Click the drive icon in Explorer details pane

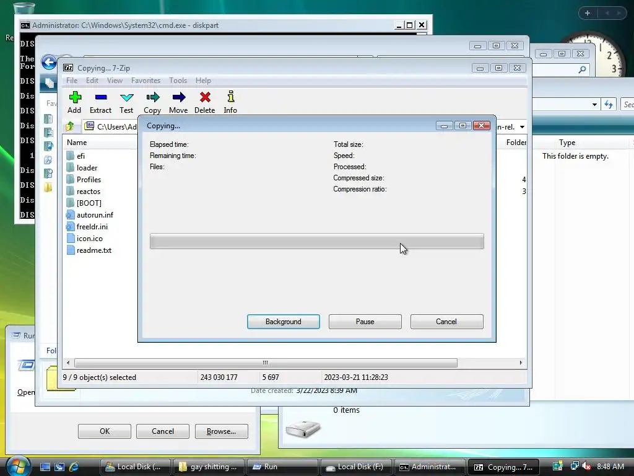coord(303,429)
